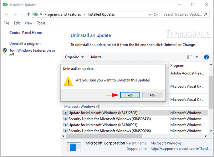
Task: Open Help with the question mark icon
Action: (206, 57)
